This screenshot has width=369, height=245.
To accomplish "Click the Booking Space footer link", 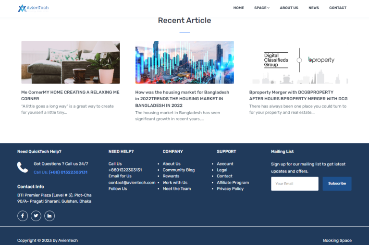I will coord(337,240).
